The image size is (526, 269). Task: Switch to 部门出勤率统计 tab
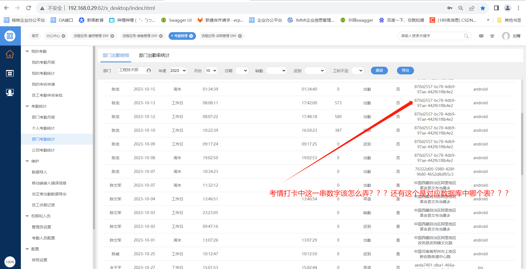[154, 55]
